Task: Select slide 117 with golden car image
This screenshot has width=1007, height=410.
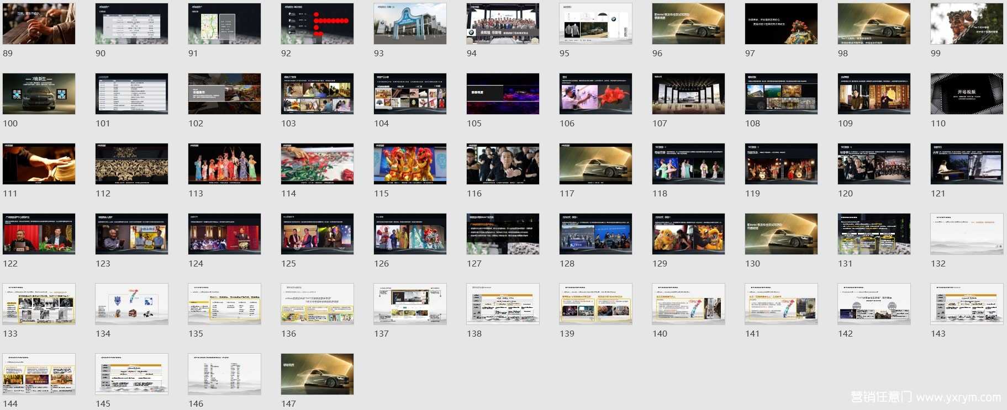Action: [595, 164]
